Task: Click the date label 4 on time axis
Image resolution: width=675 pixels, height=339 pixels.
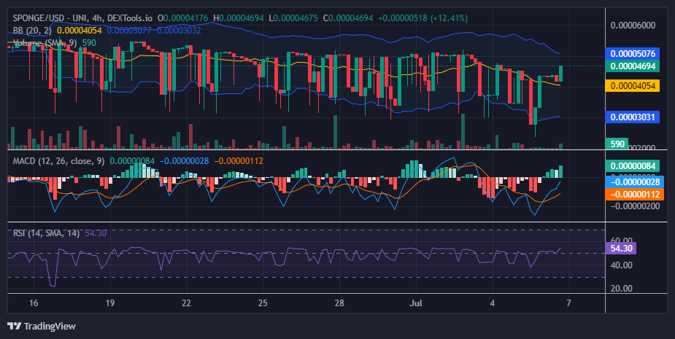Action: coord(492,303)
